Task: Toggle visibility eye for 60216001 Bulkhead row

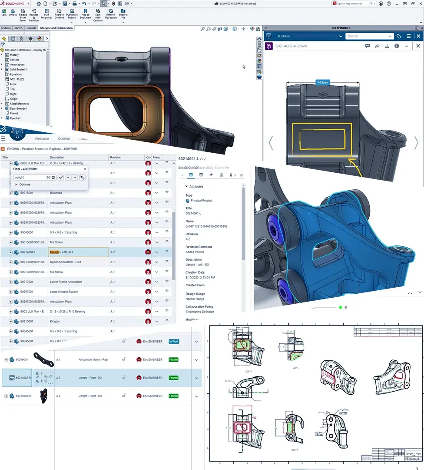Action: pyautogui.click(x=167, y=192)
